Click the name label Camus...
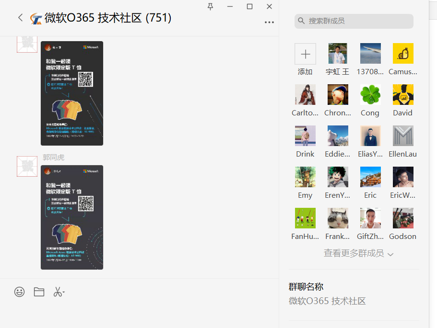This screenshot has width=437, height=328. (x=403, y=72)
